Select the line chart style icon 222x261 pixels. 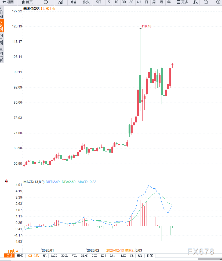(61, 2)
